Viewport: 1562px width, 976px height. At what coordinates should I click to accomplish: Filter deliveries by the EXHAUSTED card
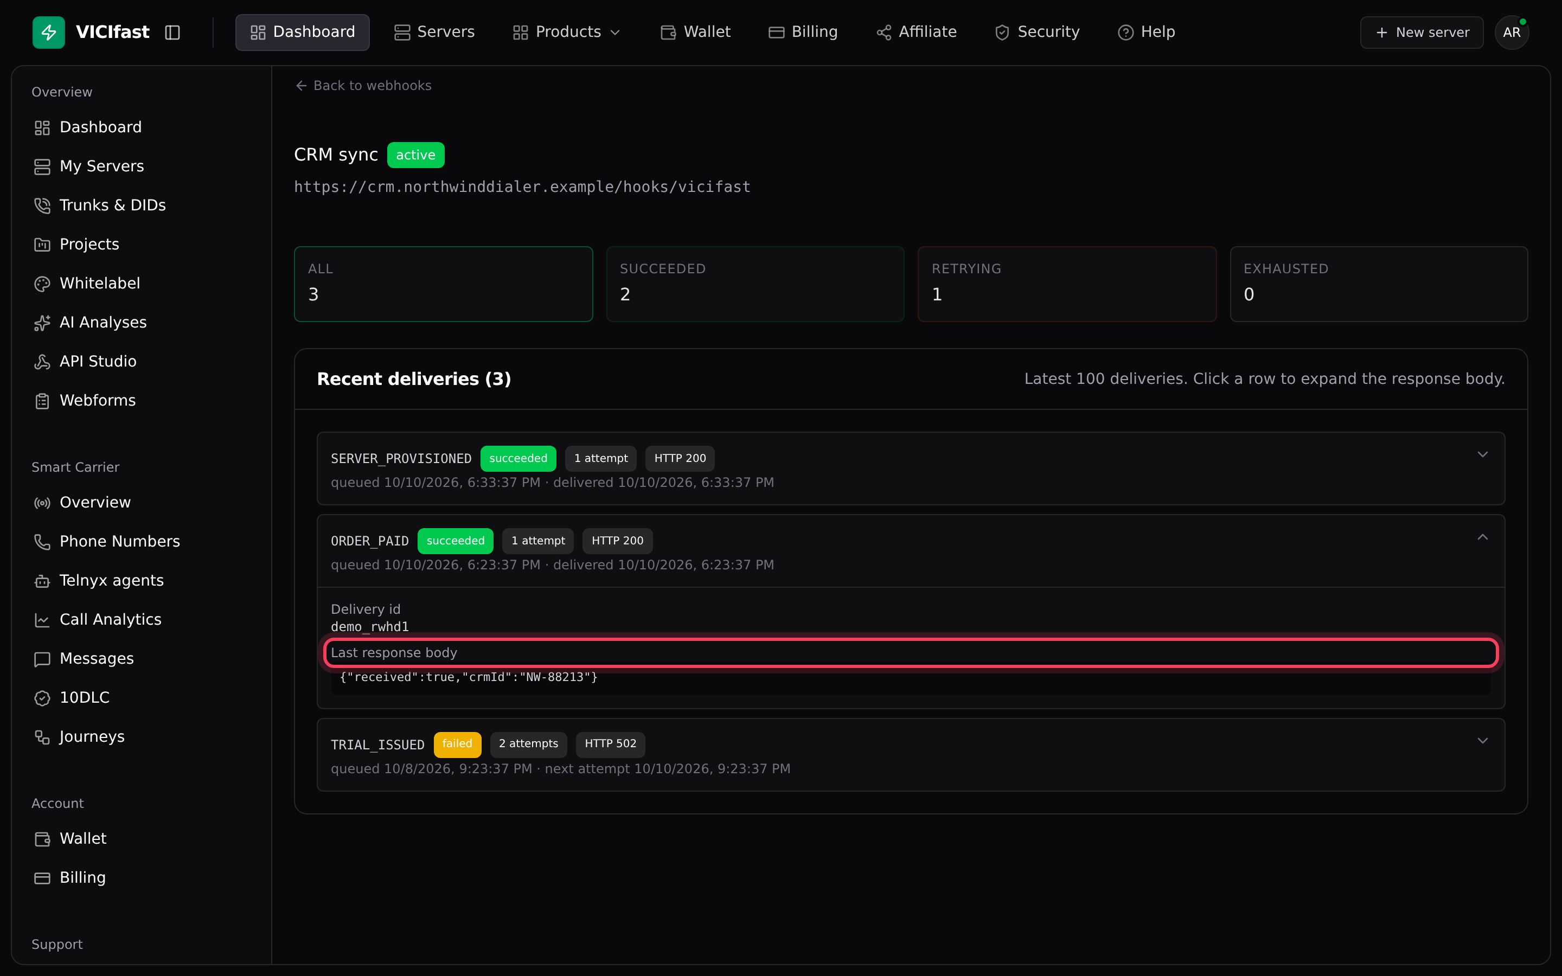[x=1379, y=284]
